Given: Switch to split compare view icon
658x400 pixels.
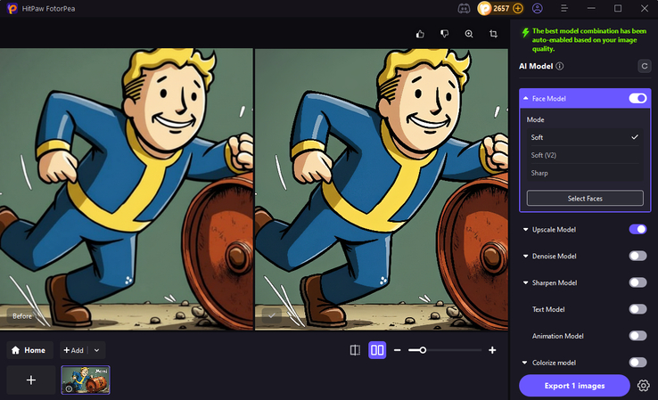Looking at the screenshot, I should (x=355, y=350).
